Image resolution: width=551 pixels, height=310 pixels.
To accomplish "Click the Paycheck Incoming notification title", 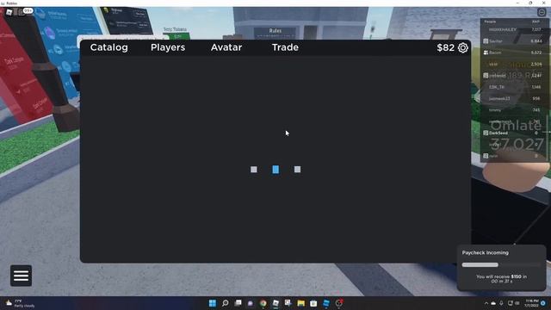I will (485, 252).
